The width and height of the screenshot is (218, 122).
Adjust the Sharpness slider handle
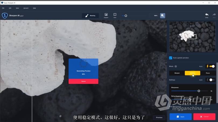[199, 91]
